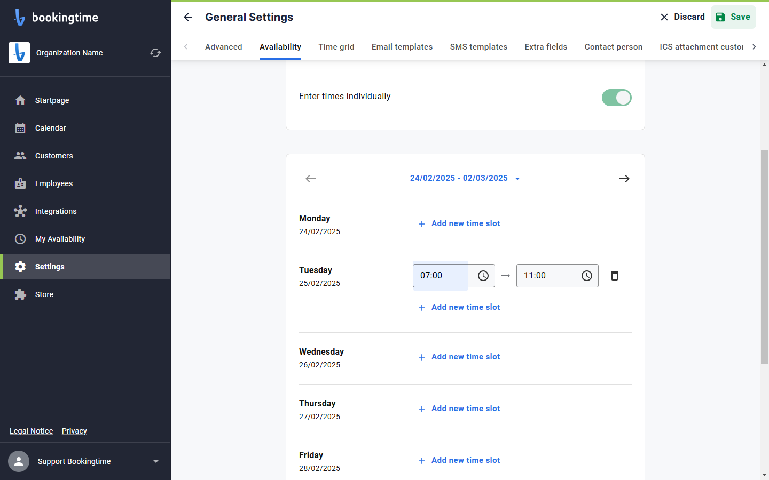Open Store from the sidebar

[85, 294]
